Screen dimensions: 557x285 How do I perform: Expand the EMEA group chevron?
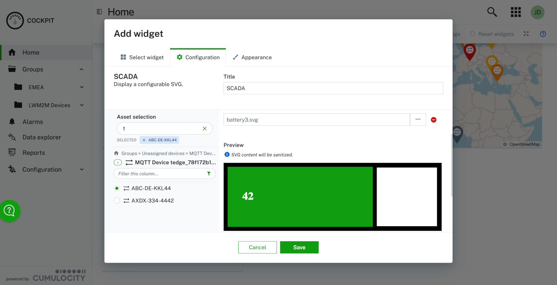click(82, 87)
